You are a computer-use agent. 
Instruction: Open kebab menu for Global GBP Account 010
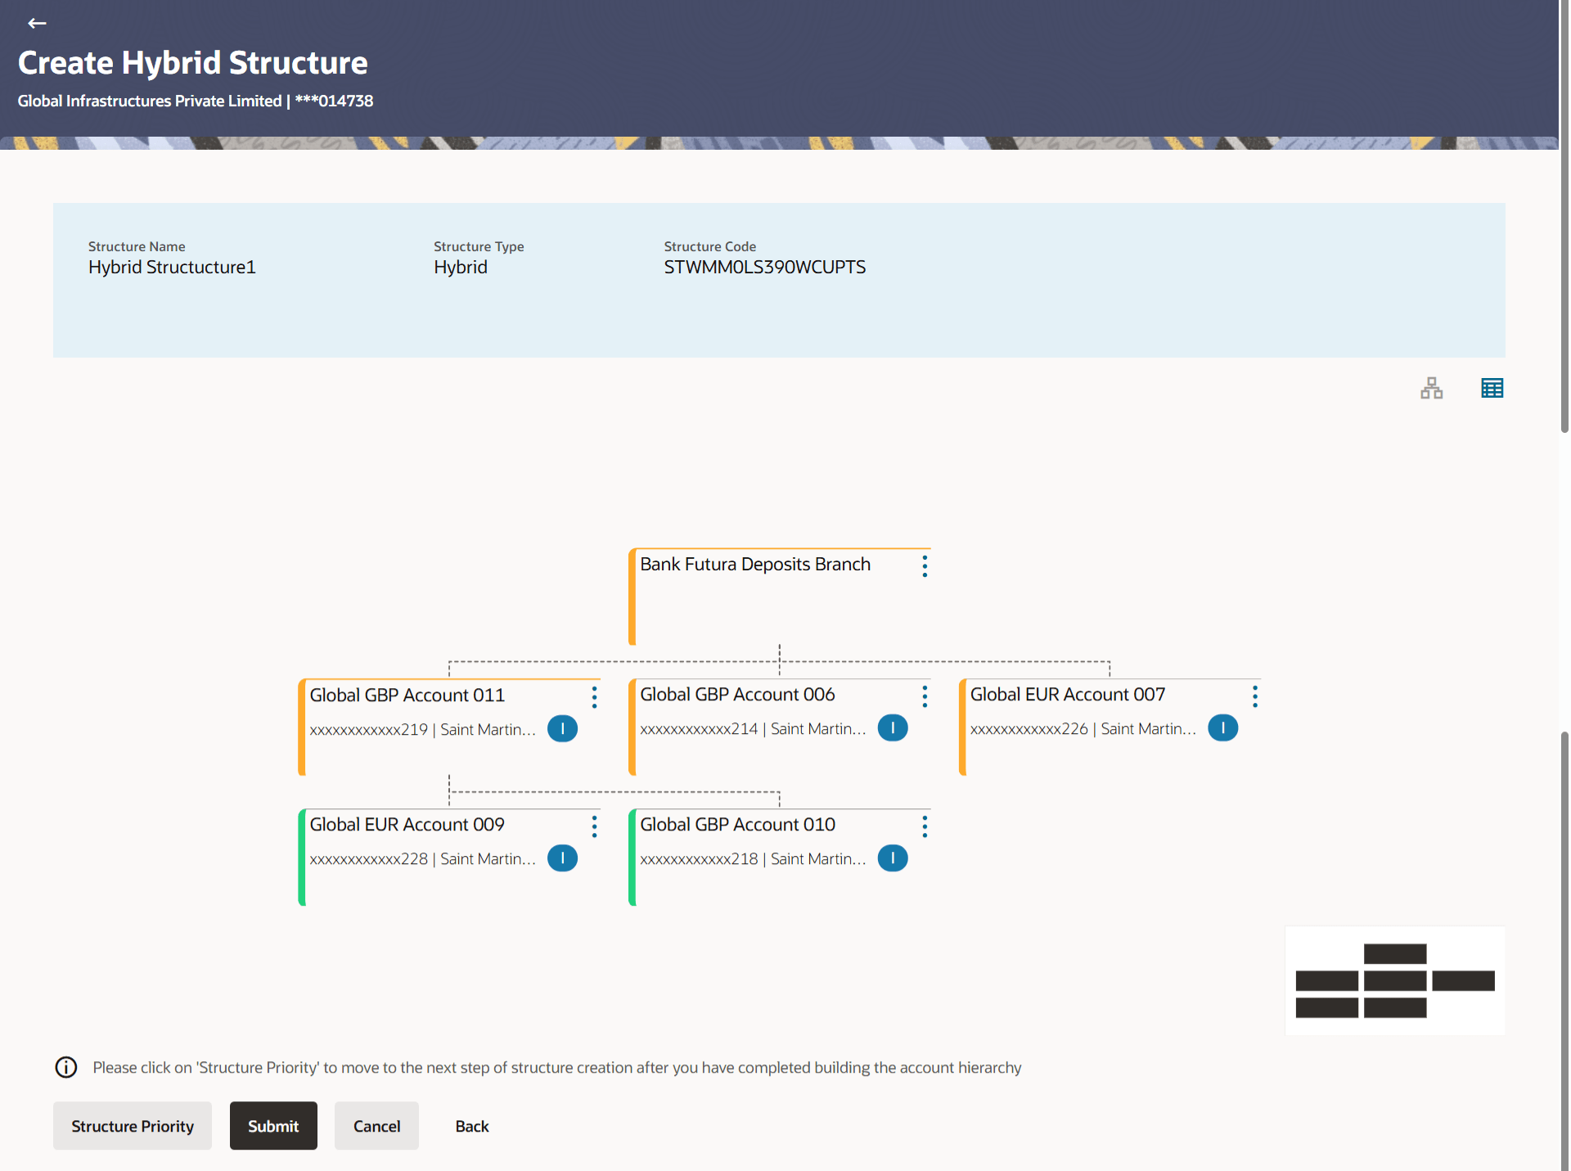(925, 826)
